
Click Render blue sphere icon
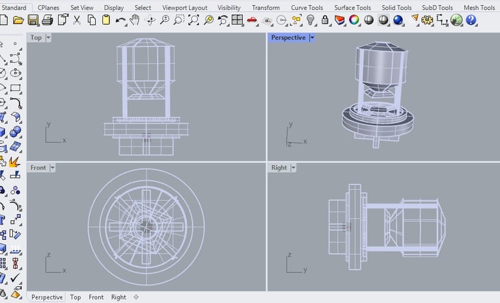click(x=398, y=20)
